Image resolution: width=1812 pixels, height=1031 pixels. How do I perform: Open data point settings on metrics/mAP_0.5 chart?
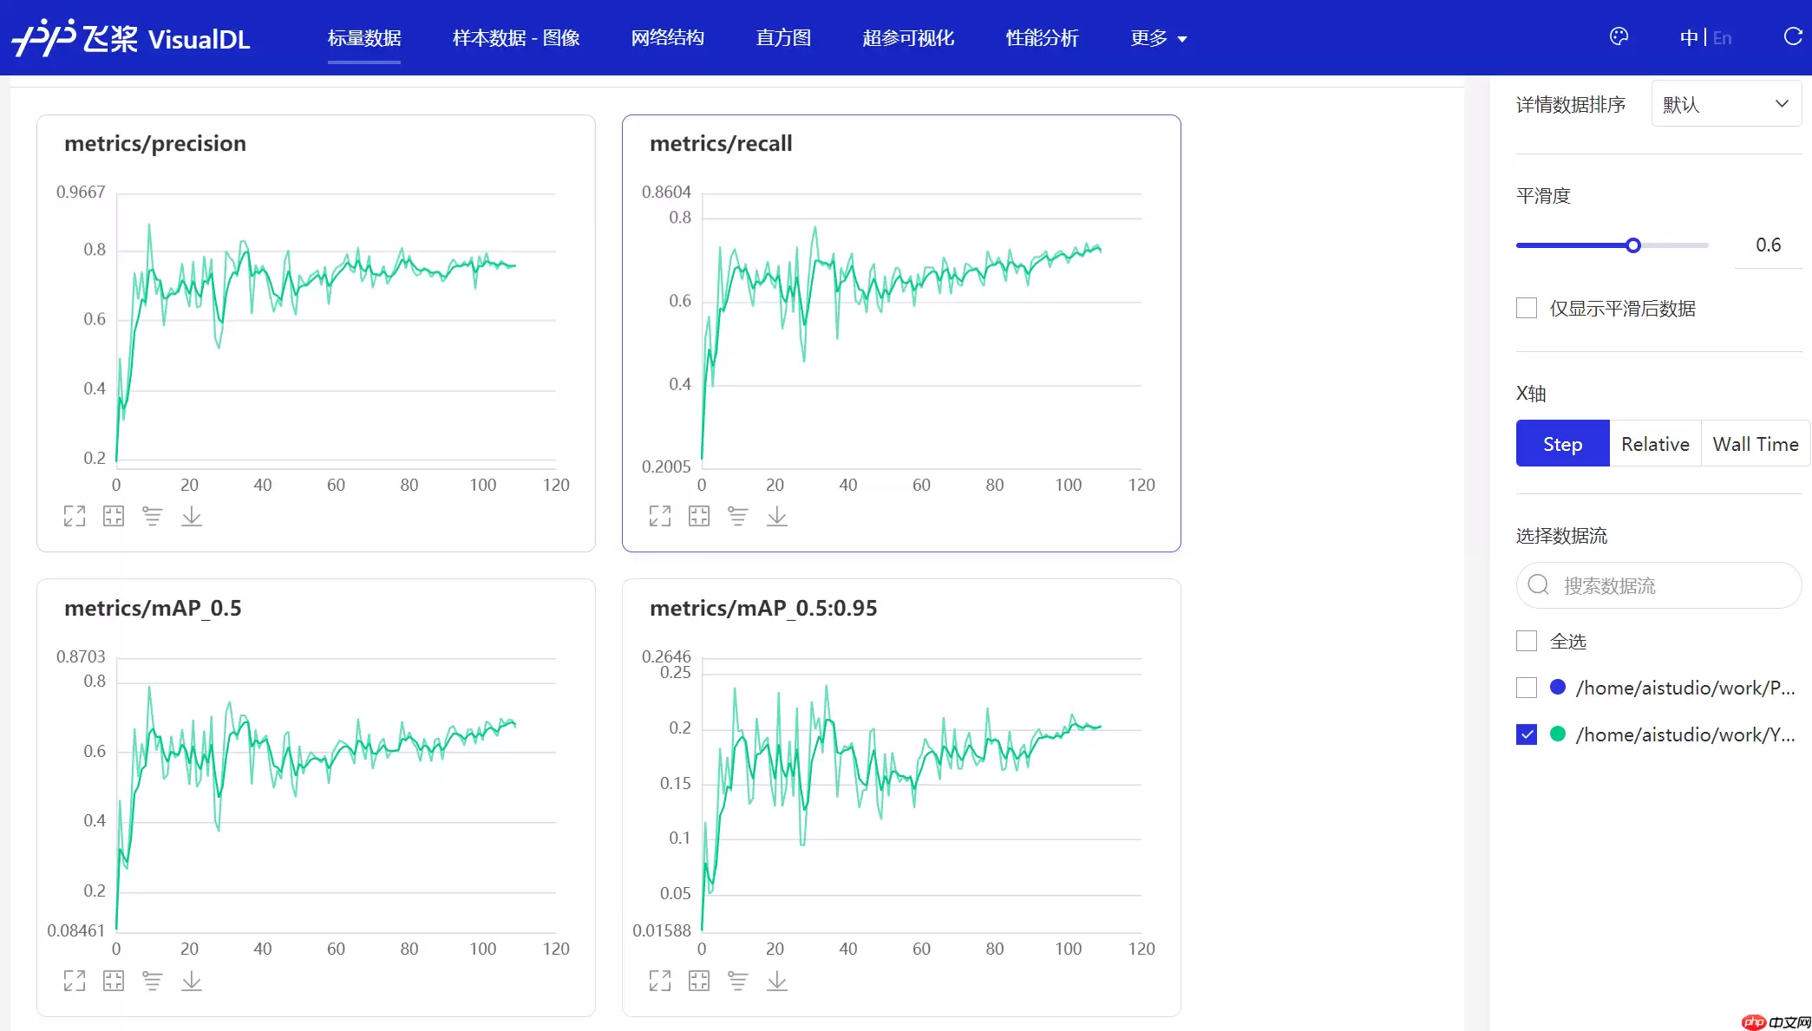point(153,981)
